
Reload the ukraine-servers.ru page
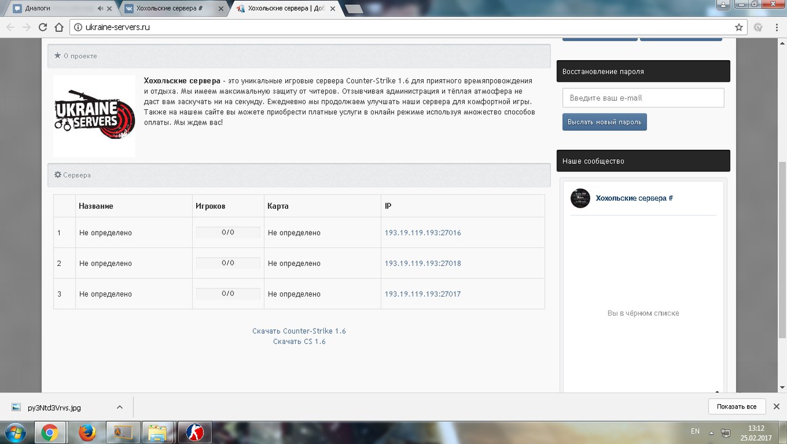click(x=43, y=27)
